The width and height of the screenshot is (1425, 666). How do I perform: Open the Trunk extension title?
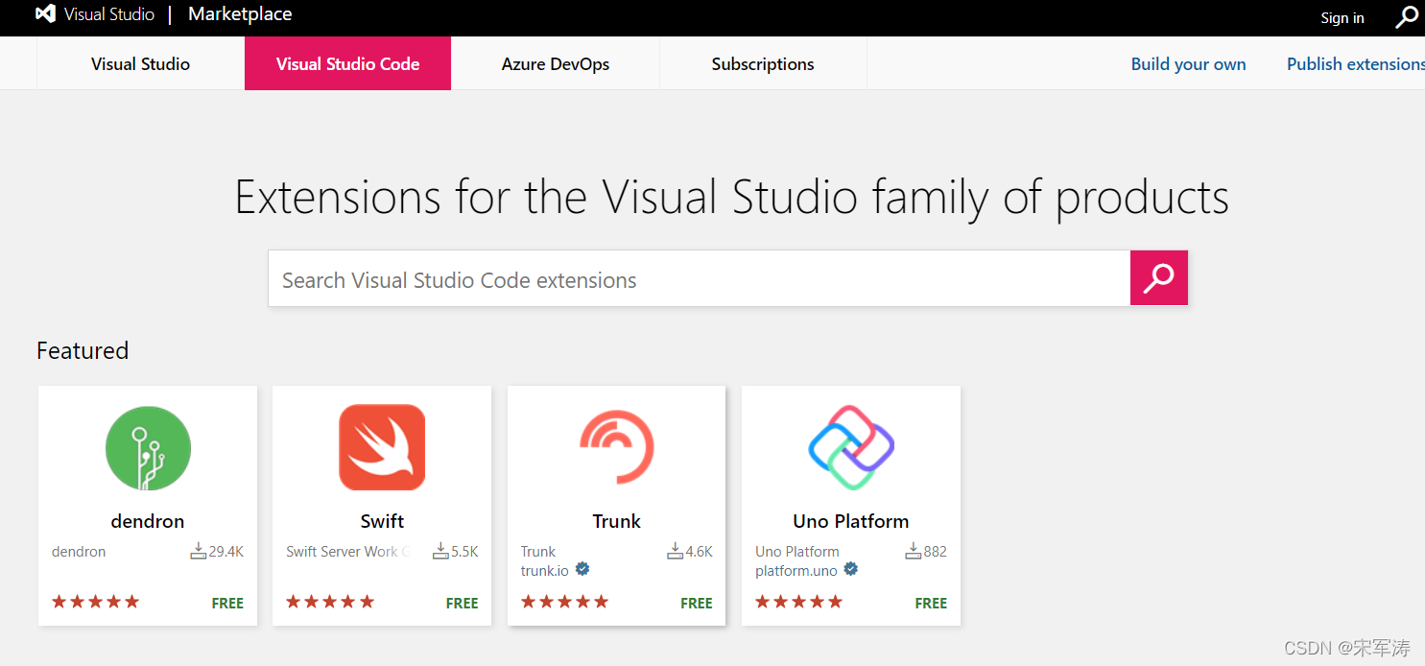coord(616,521)
